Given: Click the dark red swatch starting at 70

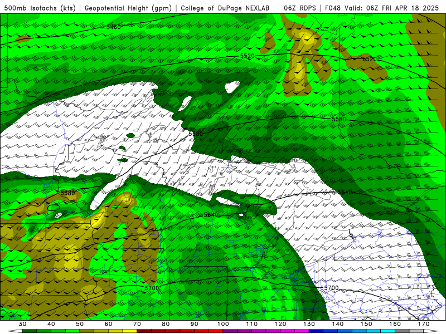Looking at the screenshot, I should click(x=144, y=331).
